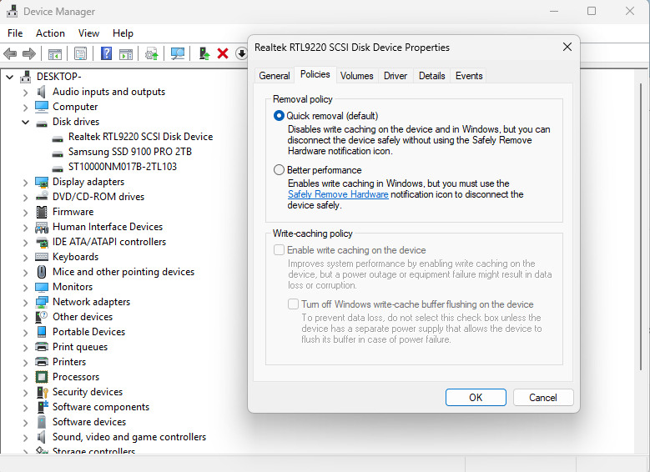Expand the Computer category
Screen dimensions: 650x472
(26, 107)
